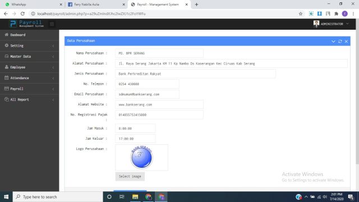Screen dimensions: 359x202
Task: Click the Nama Perusahaan input field
Action: click(x=159, y=53)
